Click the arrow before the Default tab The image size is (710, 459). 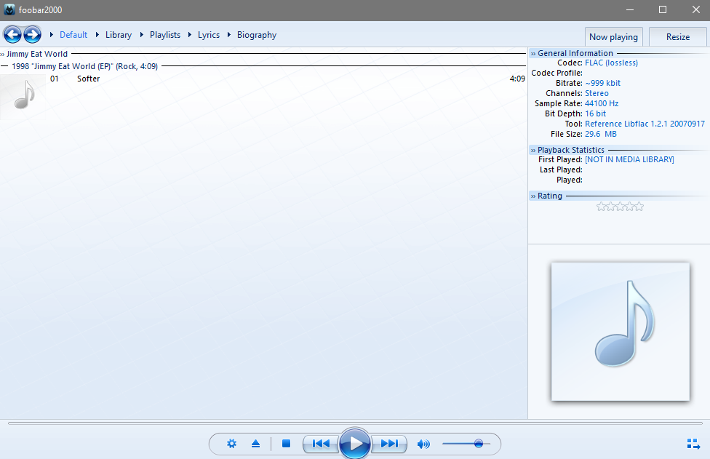52,34
